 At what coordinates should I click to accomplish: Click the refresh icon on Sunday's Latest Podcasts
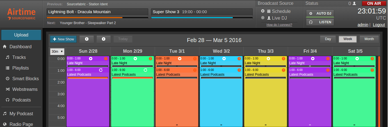tap(101, 70)
